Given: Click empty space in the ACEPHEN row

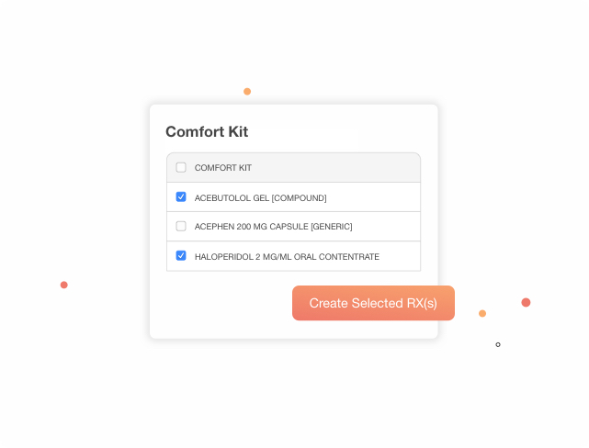Looking at the screenshot, I should point(386,227).
